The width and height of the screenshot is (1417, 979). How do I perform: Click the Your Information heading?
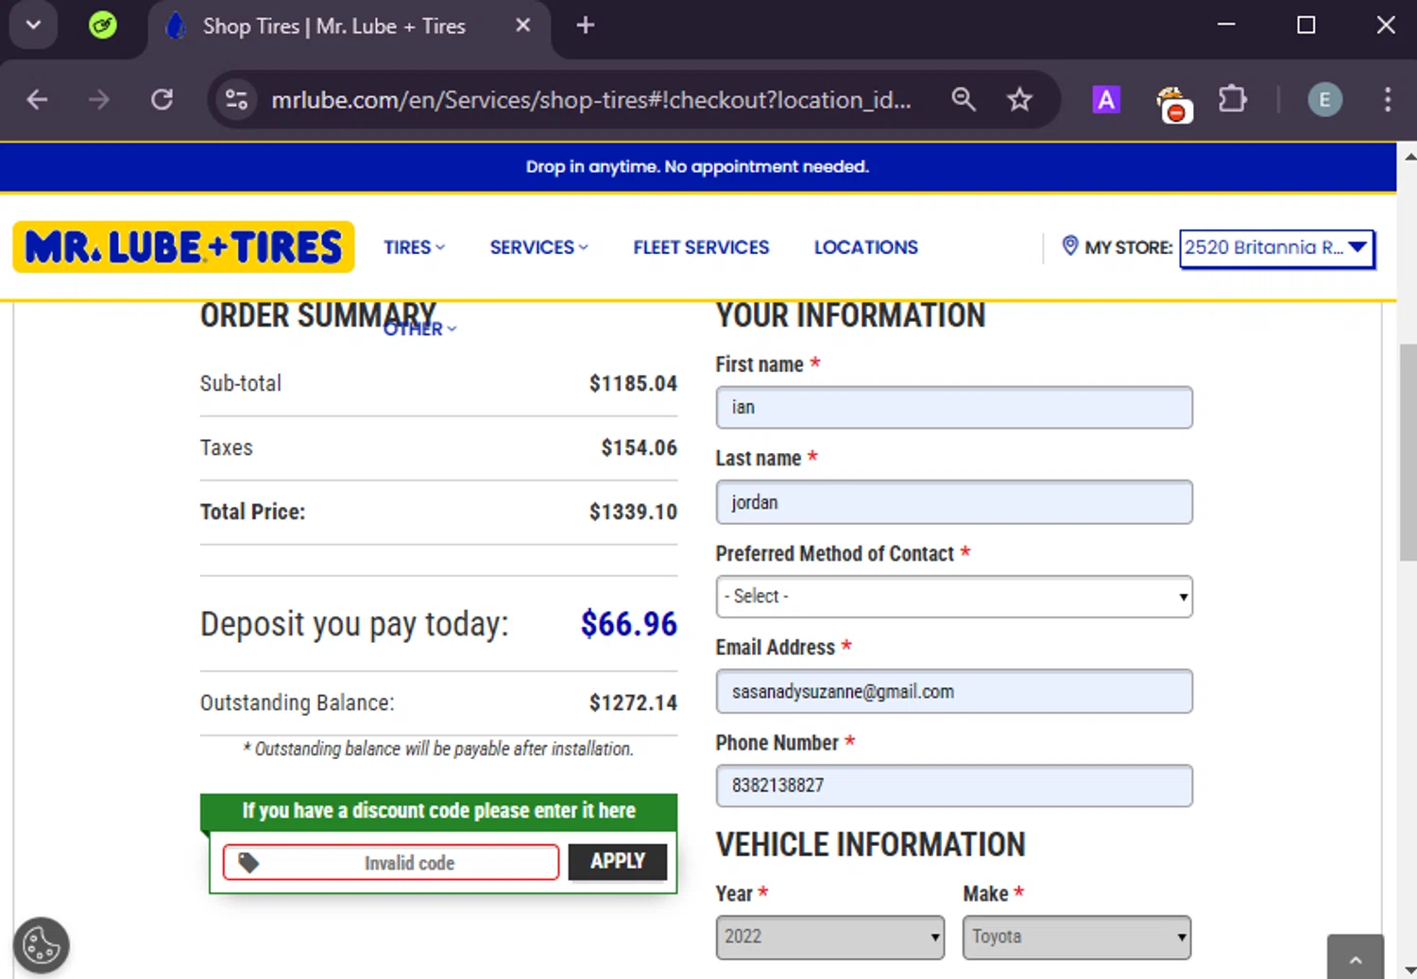click(x=850, y=315)
